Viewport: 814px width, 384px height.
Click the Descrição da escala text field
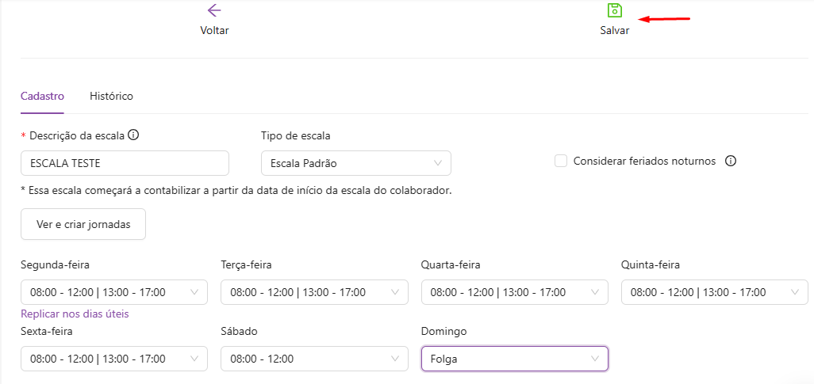click(125, 163)
